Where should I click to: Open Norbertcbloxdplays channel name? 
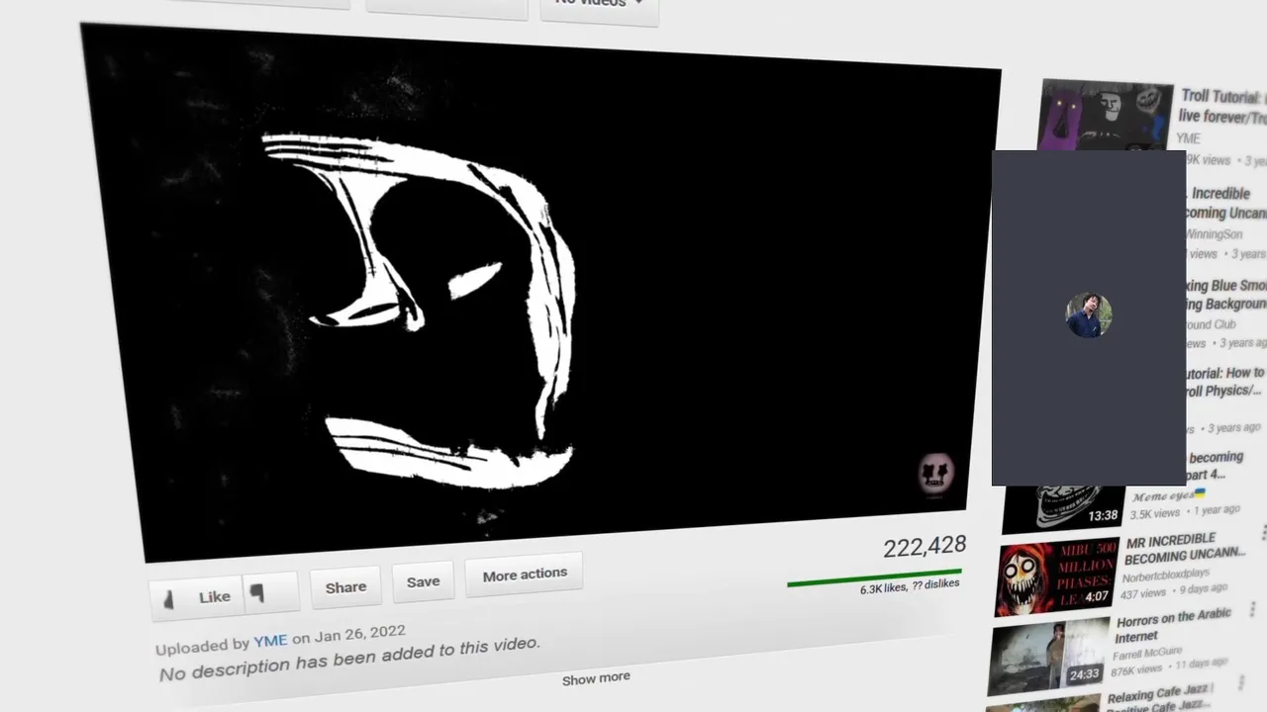(1165, 574)
